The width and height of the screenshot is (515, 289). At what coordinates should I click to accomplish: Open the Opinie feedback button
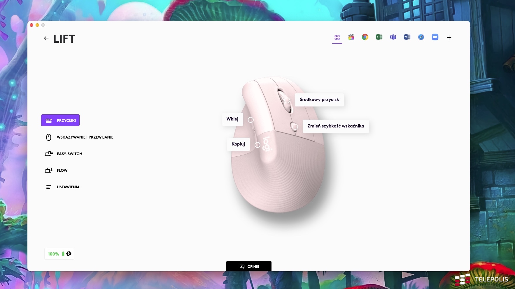pos(249,267)
